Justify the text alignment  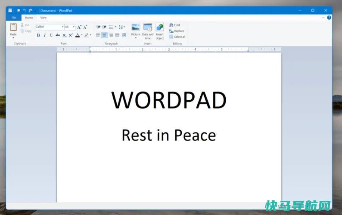[x=117, y=35]
